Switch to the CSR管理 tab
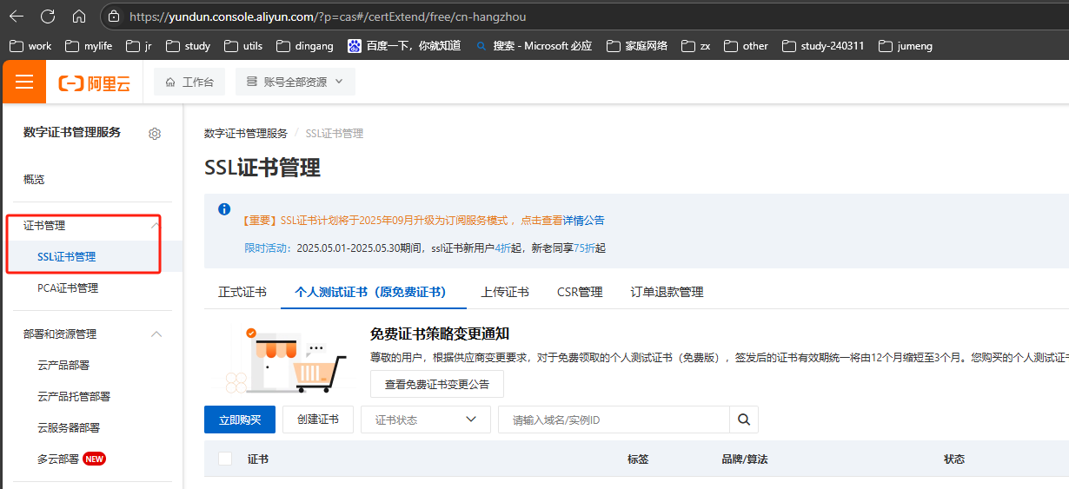The width and height of the screenshot is (1069, 489). pos(580,292)
